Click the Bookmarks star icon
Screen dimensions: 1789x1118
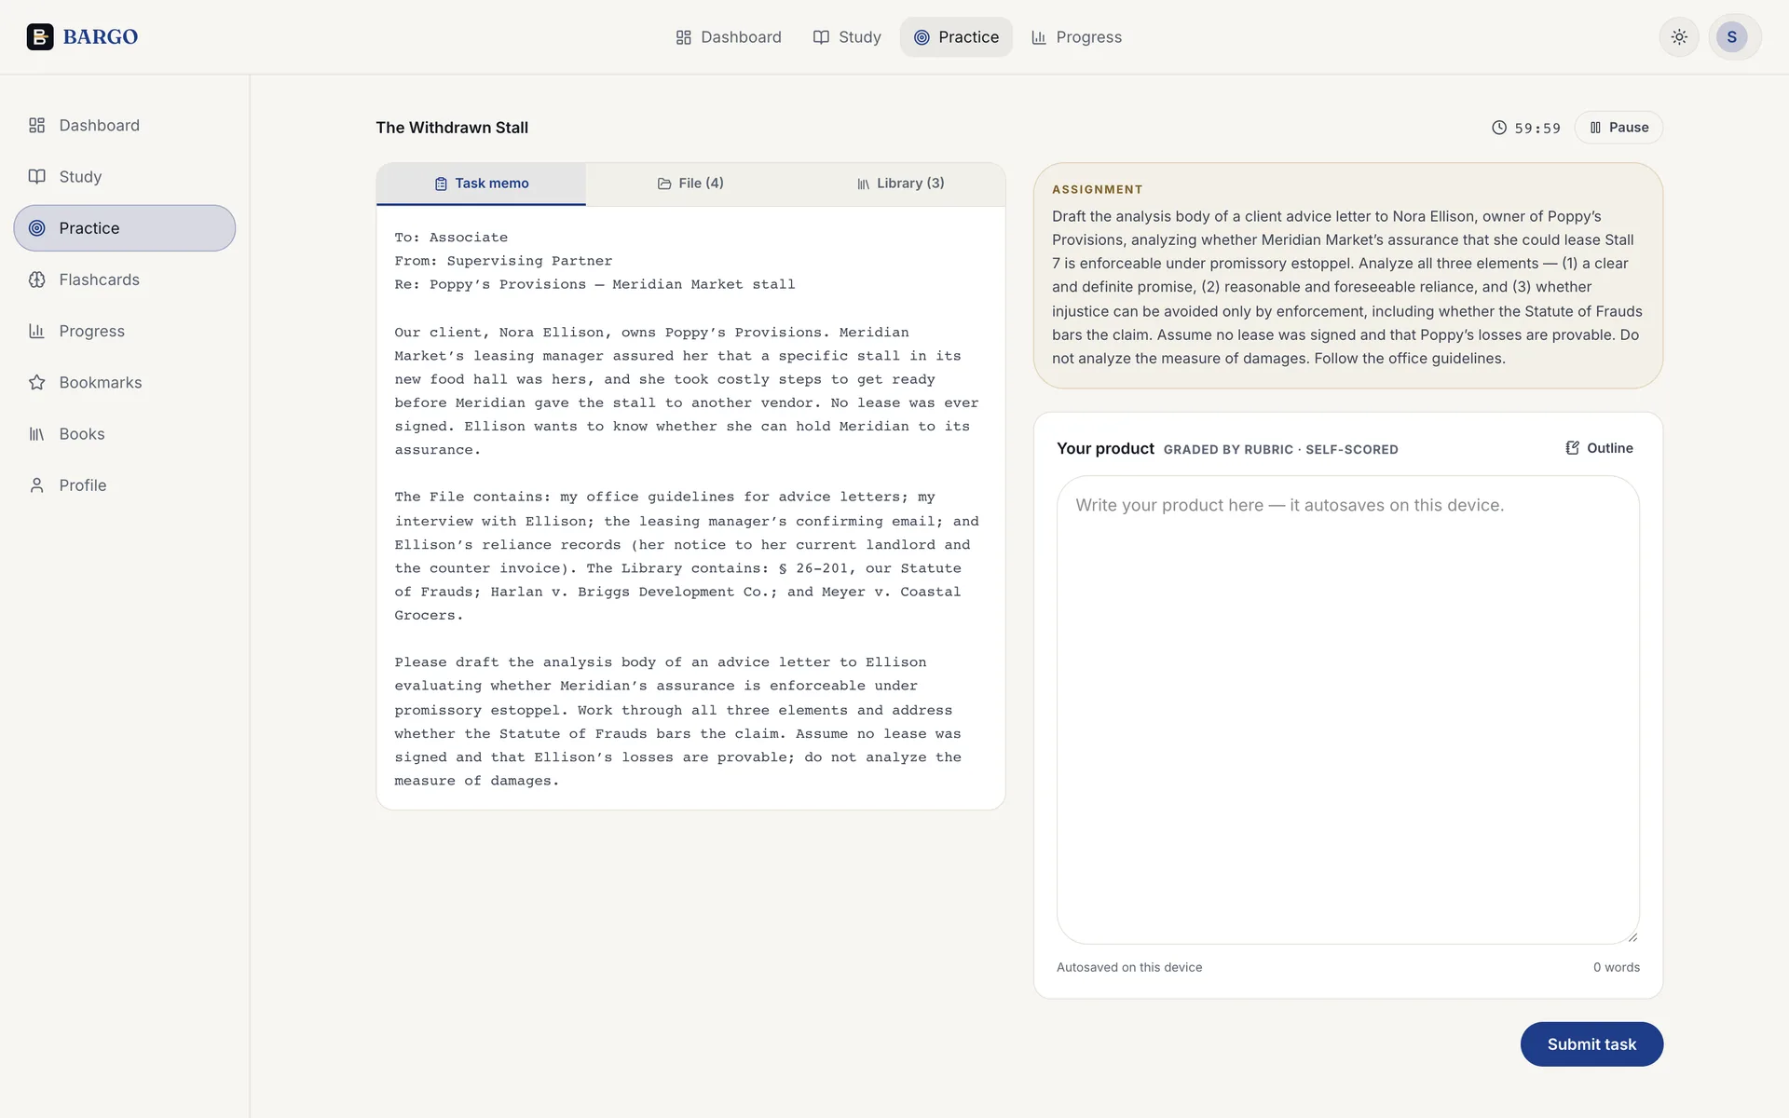pyautogui.click(x=37, y=382)
